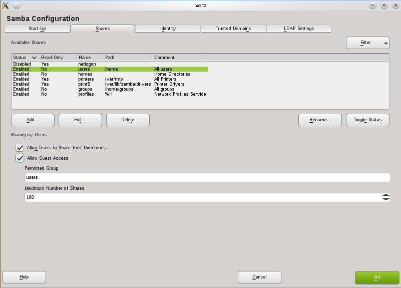The height and width of the screenshot is (288, 401).
Task: Toggle the Allow Guest Access checkbox
Action: 20,158
